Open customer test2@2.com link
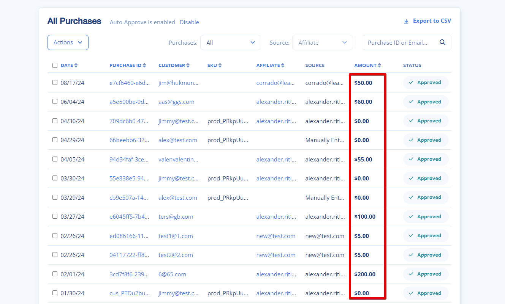505x304 pixels. [176, 255]
